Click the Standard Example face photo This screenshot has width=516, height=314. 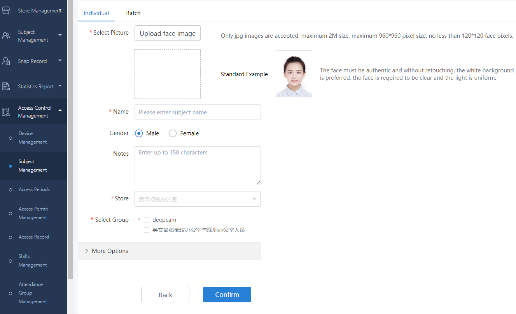click(x=294, y=74)
